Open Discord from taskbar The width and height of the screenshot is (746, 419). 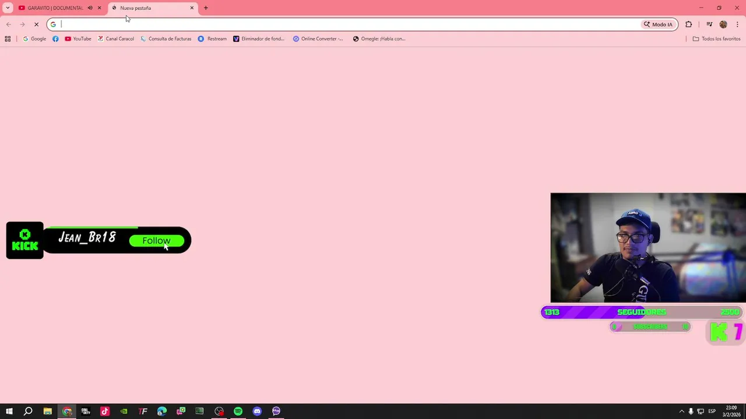pos(257,411)
